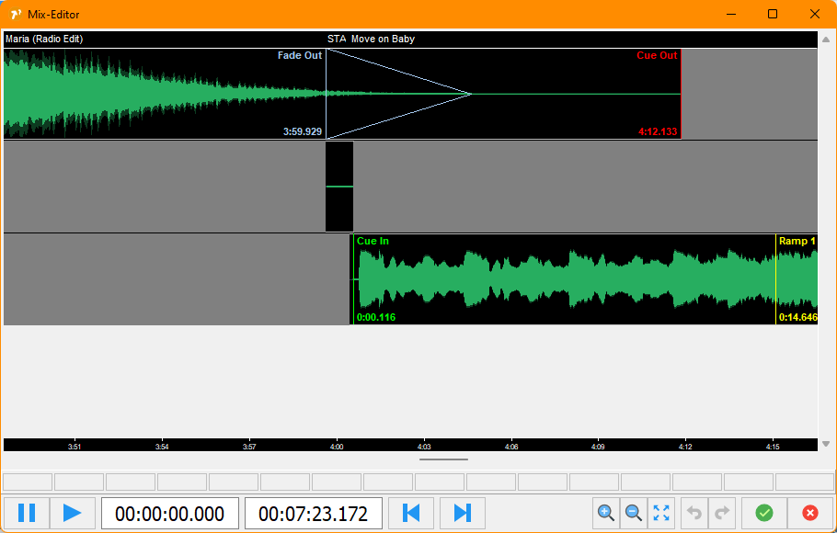Start playback with the Play button

pos(72,514)
